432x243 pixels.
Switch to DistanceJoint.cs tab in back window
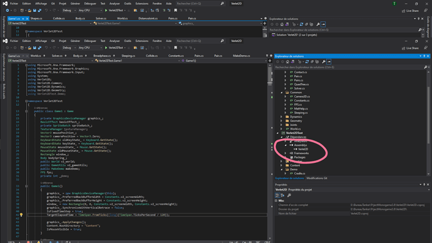click(148, 18)
